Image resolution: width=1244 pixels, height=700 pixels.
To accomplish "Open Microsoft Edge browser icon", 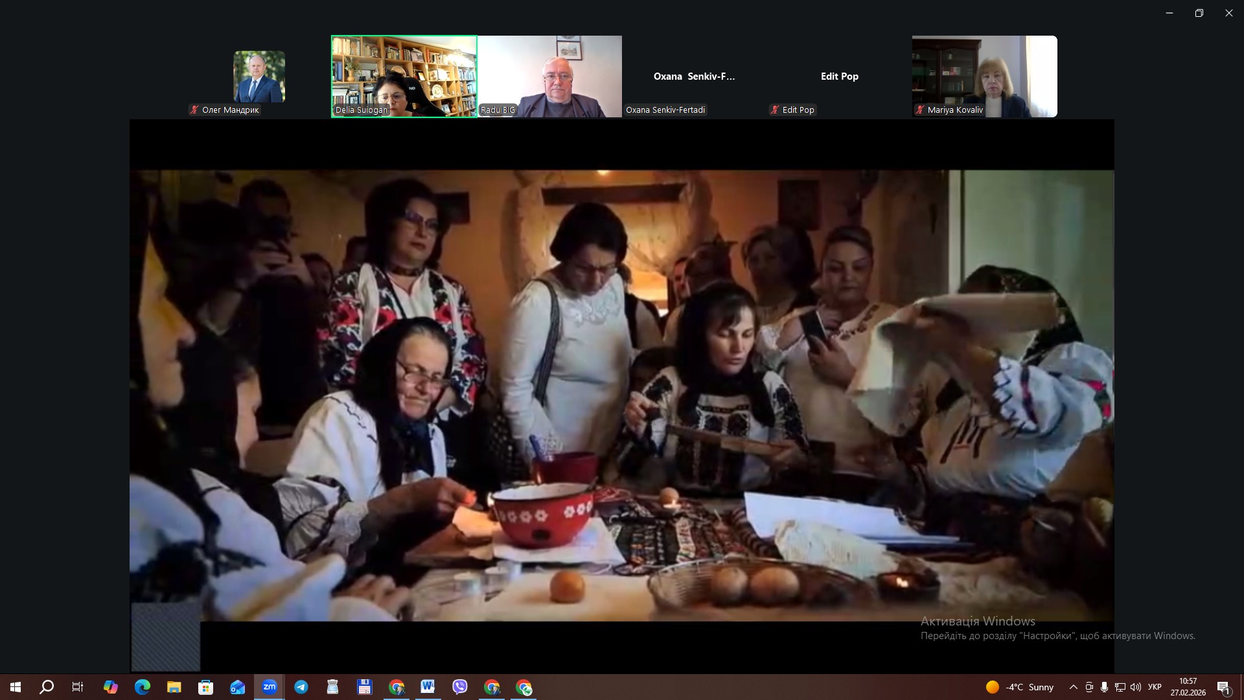I will click(x=143, y=687).
